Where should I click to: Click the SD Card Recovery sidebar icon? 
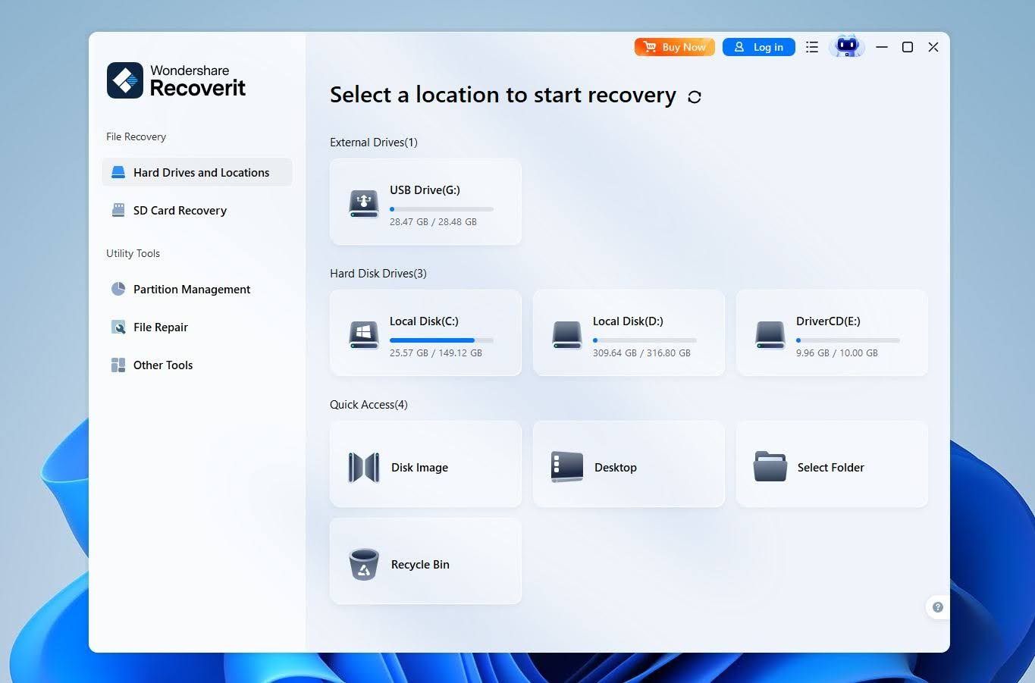tap(118, 211)
